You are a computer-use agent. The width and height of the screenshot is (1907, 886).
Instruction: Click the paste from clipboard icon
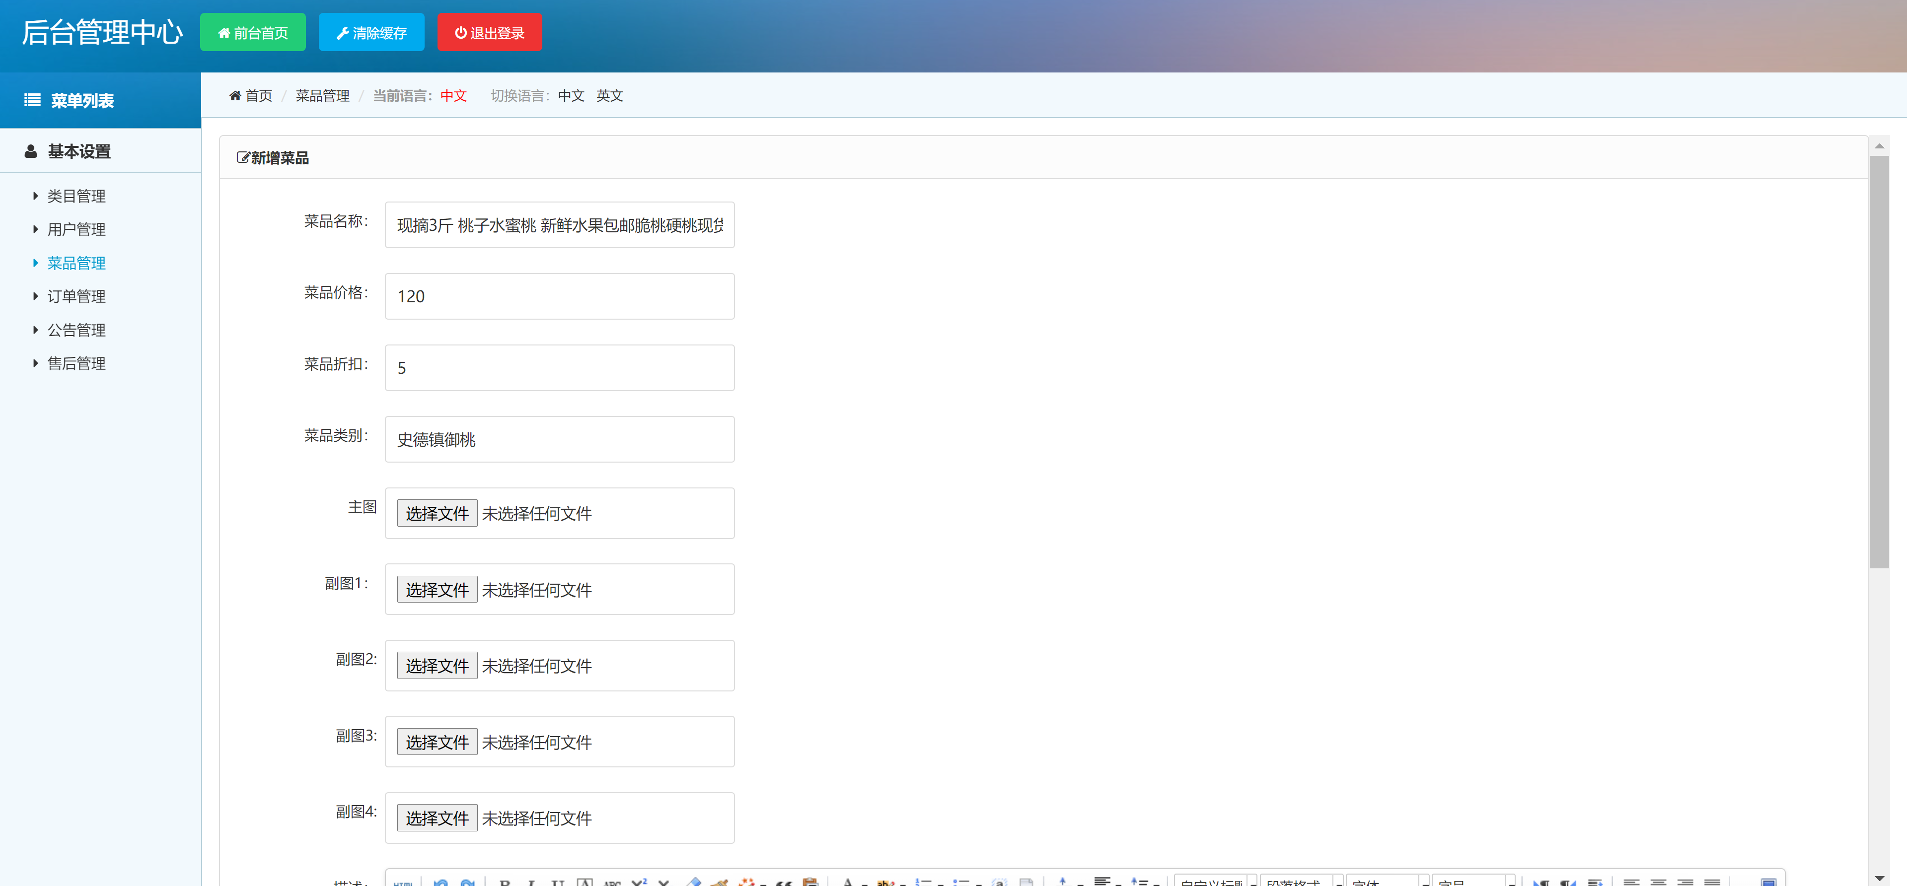[x=810, y=883]
